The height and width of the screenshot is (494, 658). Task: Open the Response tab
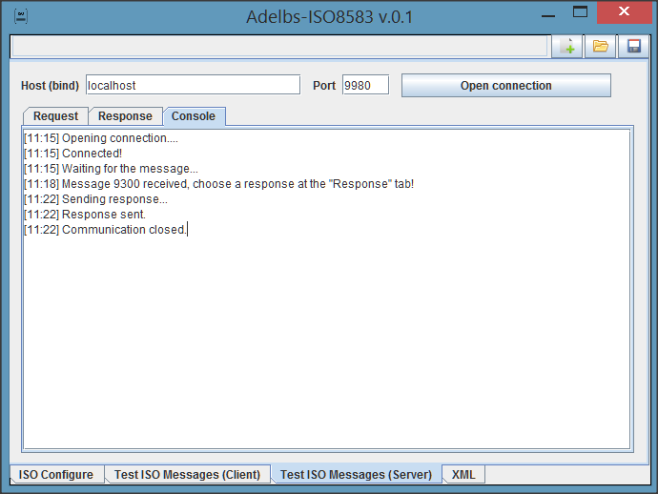pyautogui.click(x=125, y=116)
